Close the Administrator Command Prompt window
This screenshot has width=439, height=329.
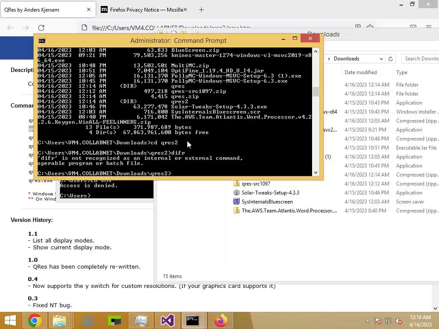310,38
